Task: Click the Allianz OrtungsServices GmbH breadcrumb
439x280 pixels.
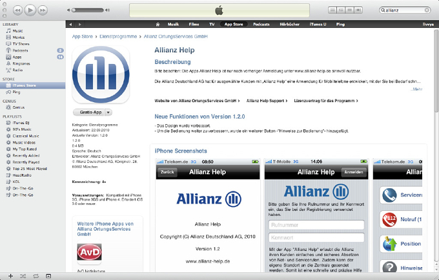Action: coord(176,36)
